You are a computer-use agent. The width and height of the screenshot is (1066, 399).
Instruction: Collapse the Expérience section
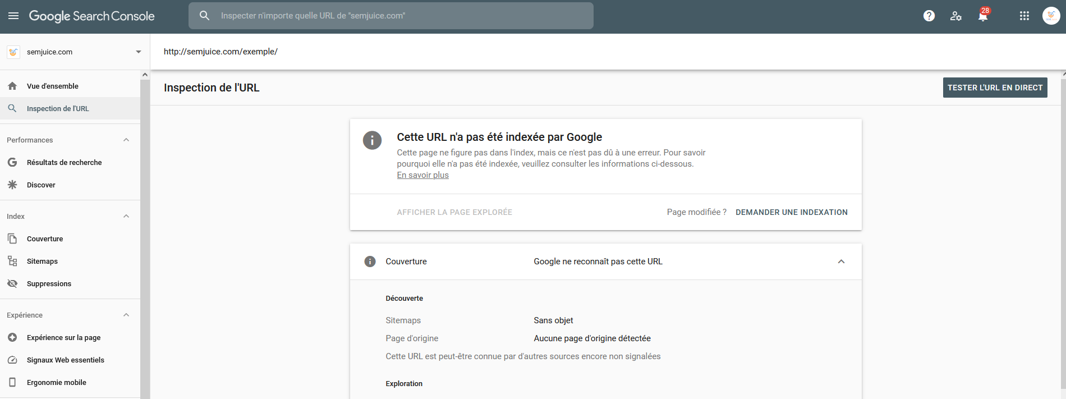tap(126, 315)
